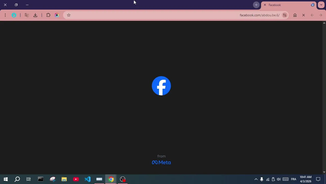
Task: Show hidden system tray icons
Action: click(x=256, y=179)
